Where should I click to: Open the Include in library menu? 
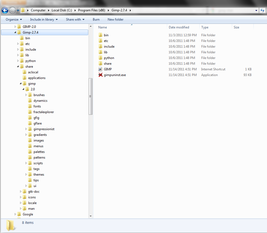[44, 19]
